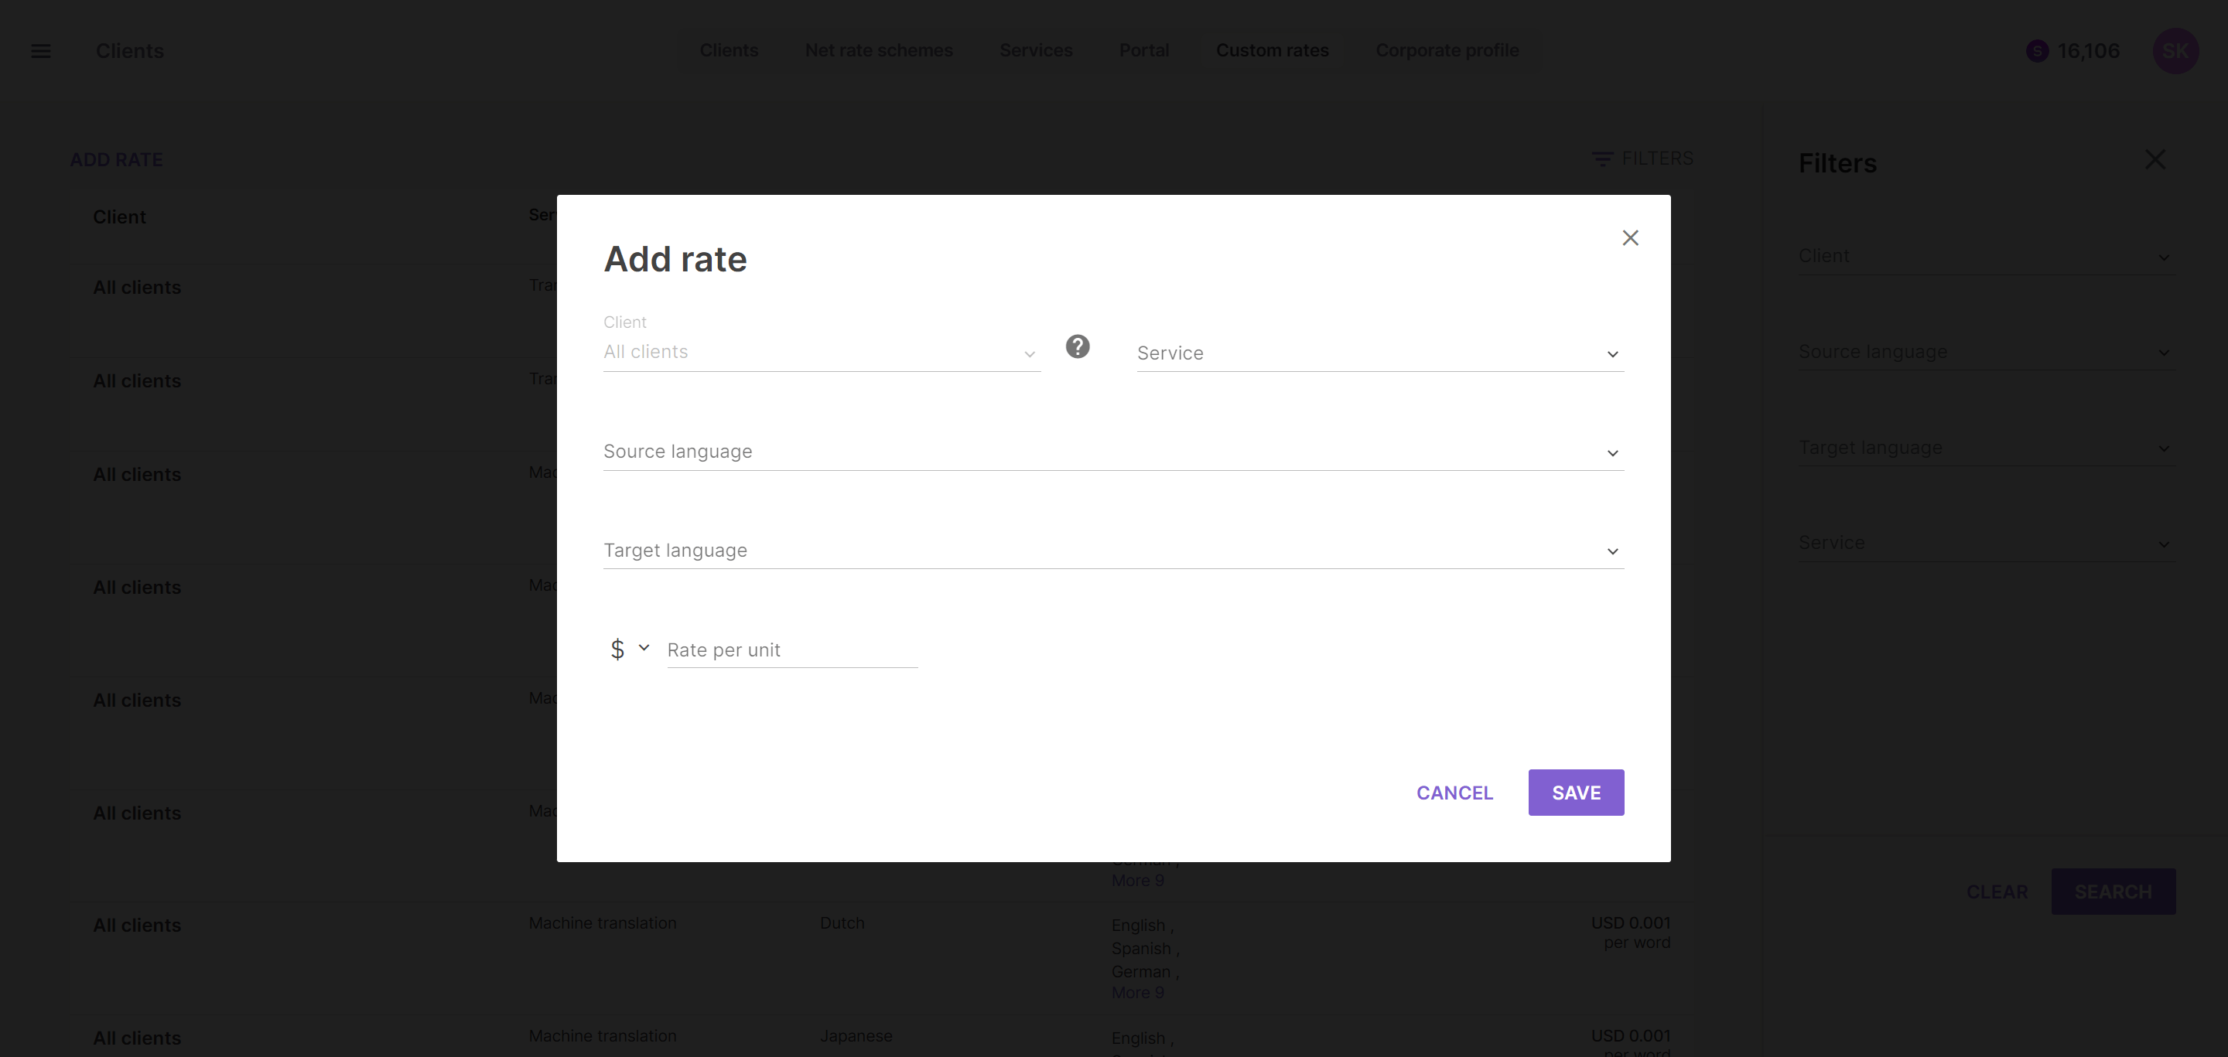Go to the Clients nav tab

(728, 50)
